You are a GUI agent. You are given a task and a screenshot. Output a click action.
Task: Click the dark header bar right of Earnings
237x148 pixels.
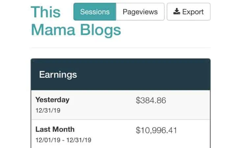[148, 74]
